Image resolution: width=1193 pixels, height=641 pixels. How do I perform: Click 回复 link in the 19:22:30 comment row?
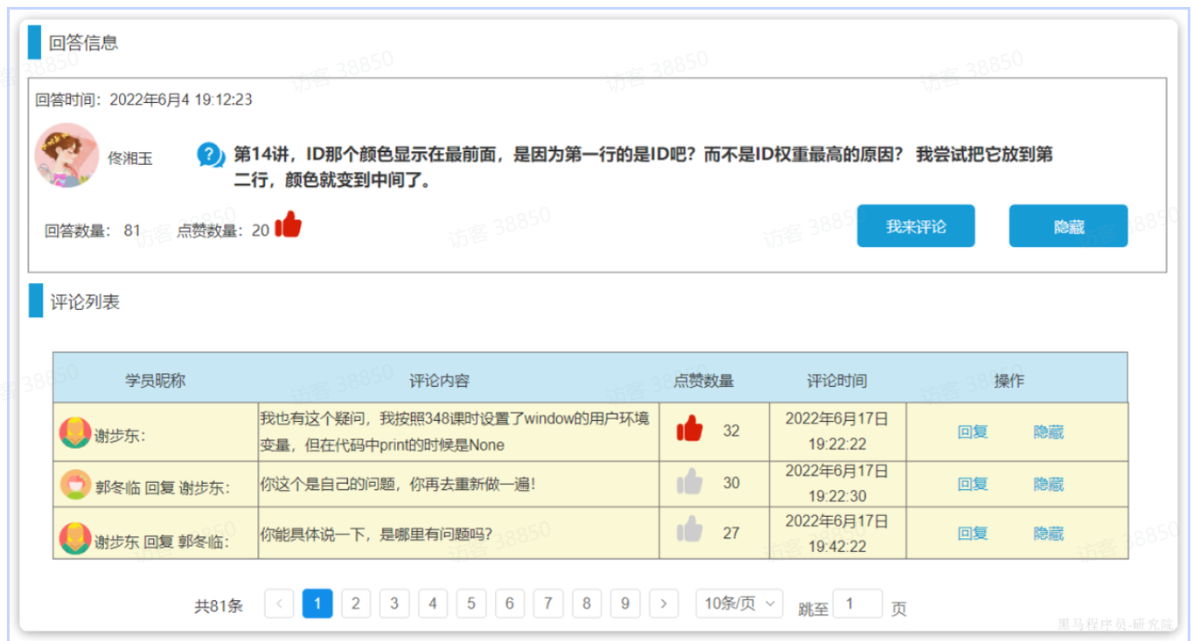973,484
